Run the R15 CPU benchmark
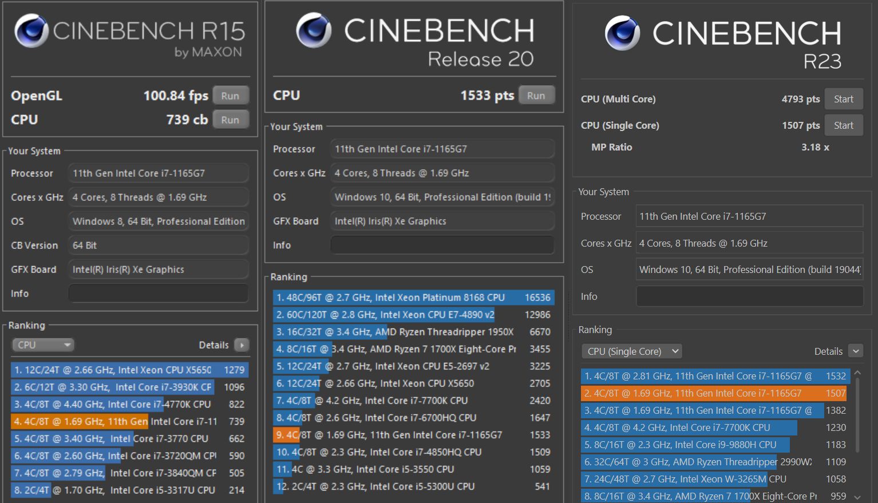 230,120
